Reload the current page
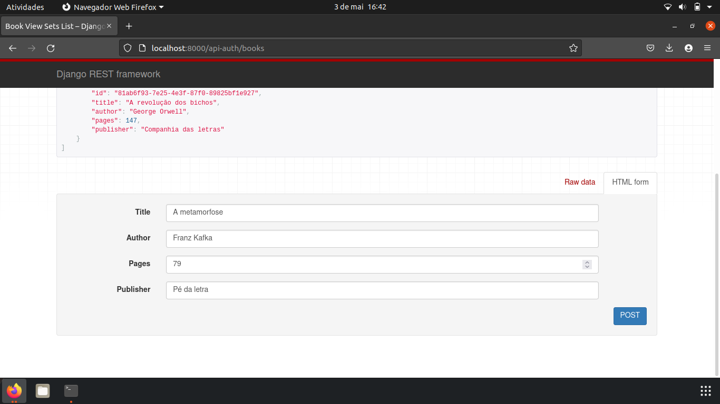 coord(51,48)
